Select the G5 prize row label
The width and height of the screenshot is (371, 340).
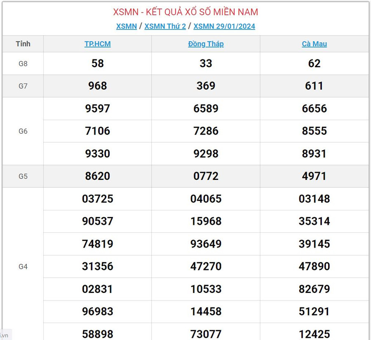23,176
